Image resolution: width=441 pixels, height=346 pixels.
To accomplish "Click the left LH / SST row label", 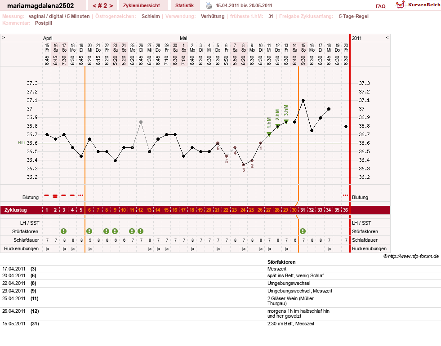I will point(30,223).
